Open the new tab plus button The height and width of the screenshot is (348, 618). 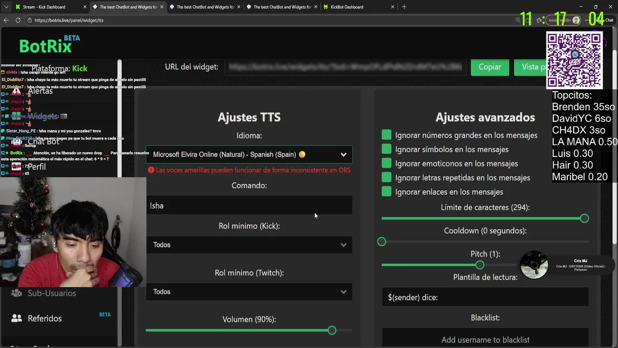pyautogui.click(x=404, y=7)
